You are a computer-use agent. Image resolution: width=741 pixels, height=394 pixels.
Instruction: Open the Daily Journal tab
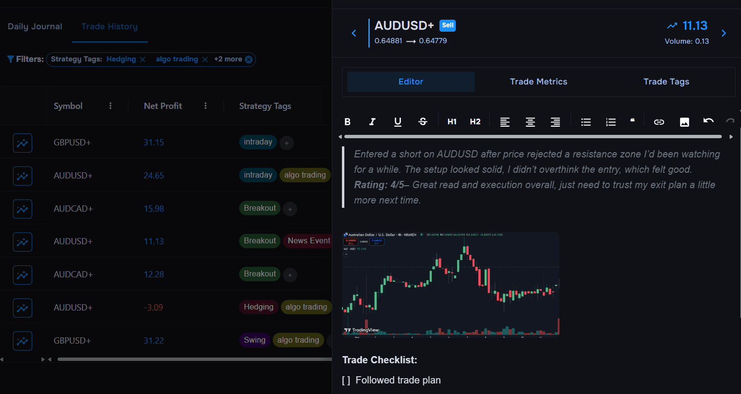tap(35, 26)
